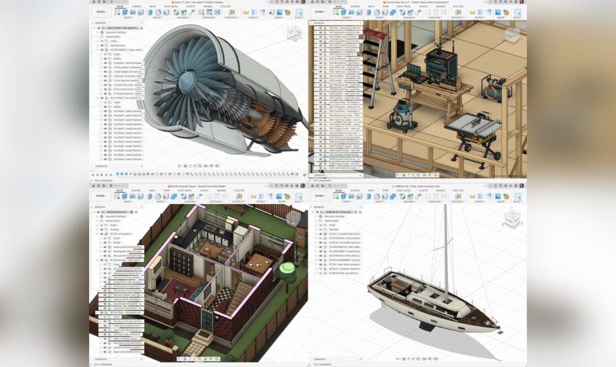The height and width of the screenshot is (367, 616).
Task: Open ASSEMBLE dropdown in Construction Site window
Action: (x=410, y=18)
